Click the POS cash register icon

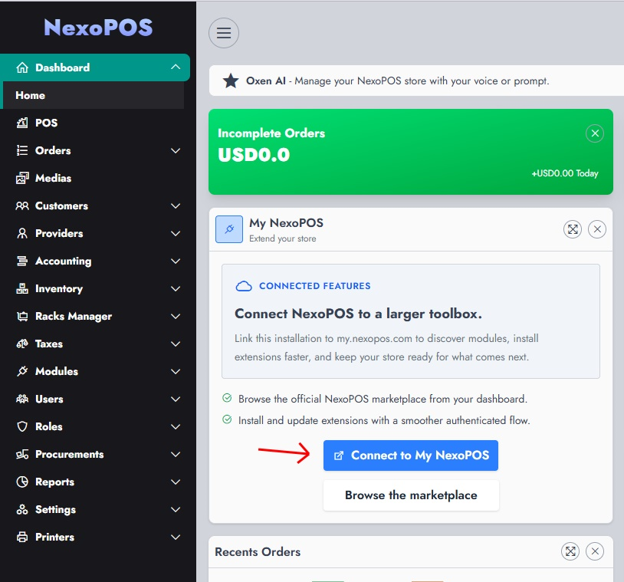22,123
